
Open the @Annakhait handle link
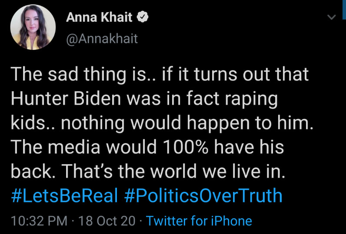pos(102,38)
